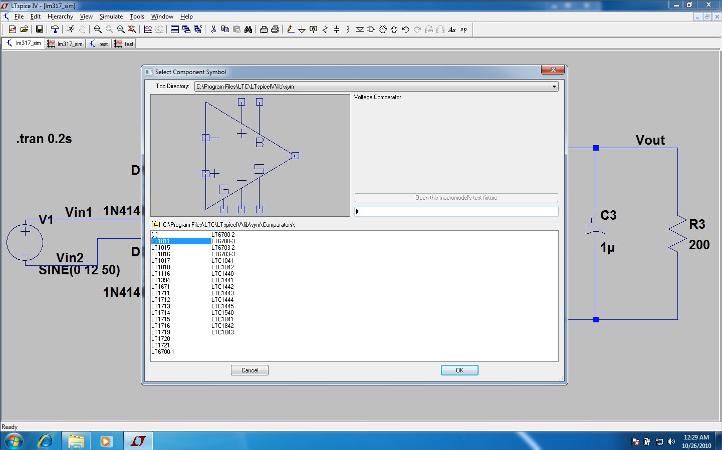Screen dimensions: 722x450
Task: Click the Zoom In magnifier icon
Action: [x=98, y=30]
